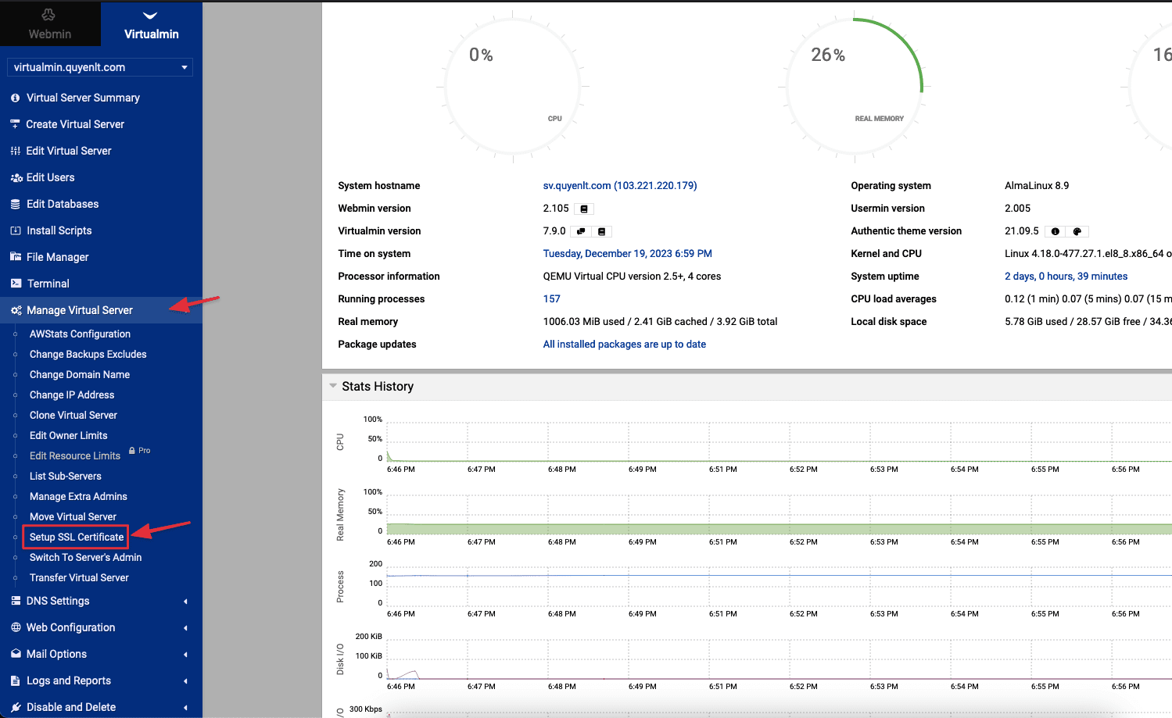The image size is (1172, 718).
Task: Open Install Scripts in the sidebar
Action: pyautogui.click(x=59, y=230)
